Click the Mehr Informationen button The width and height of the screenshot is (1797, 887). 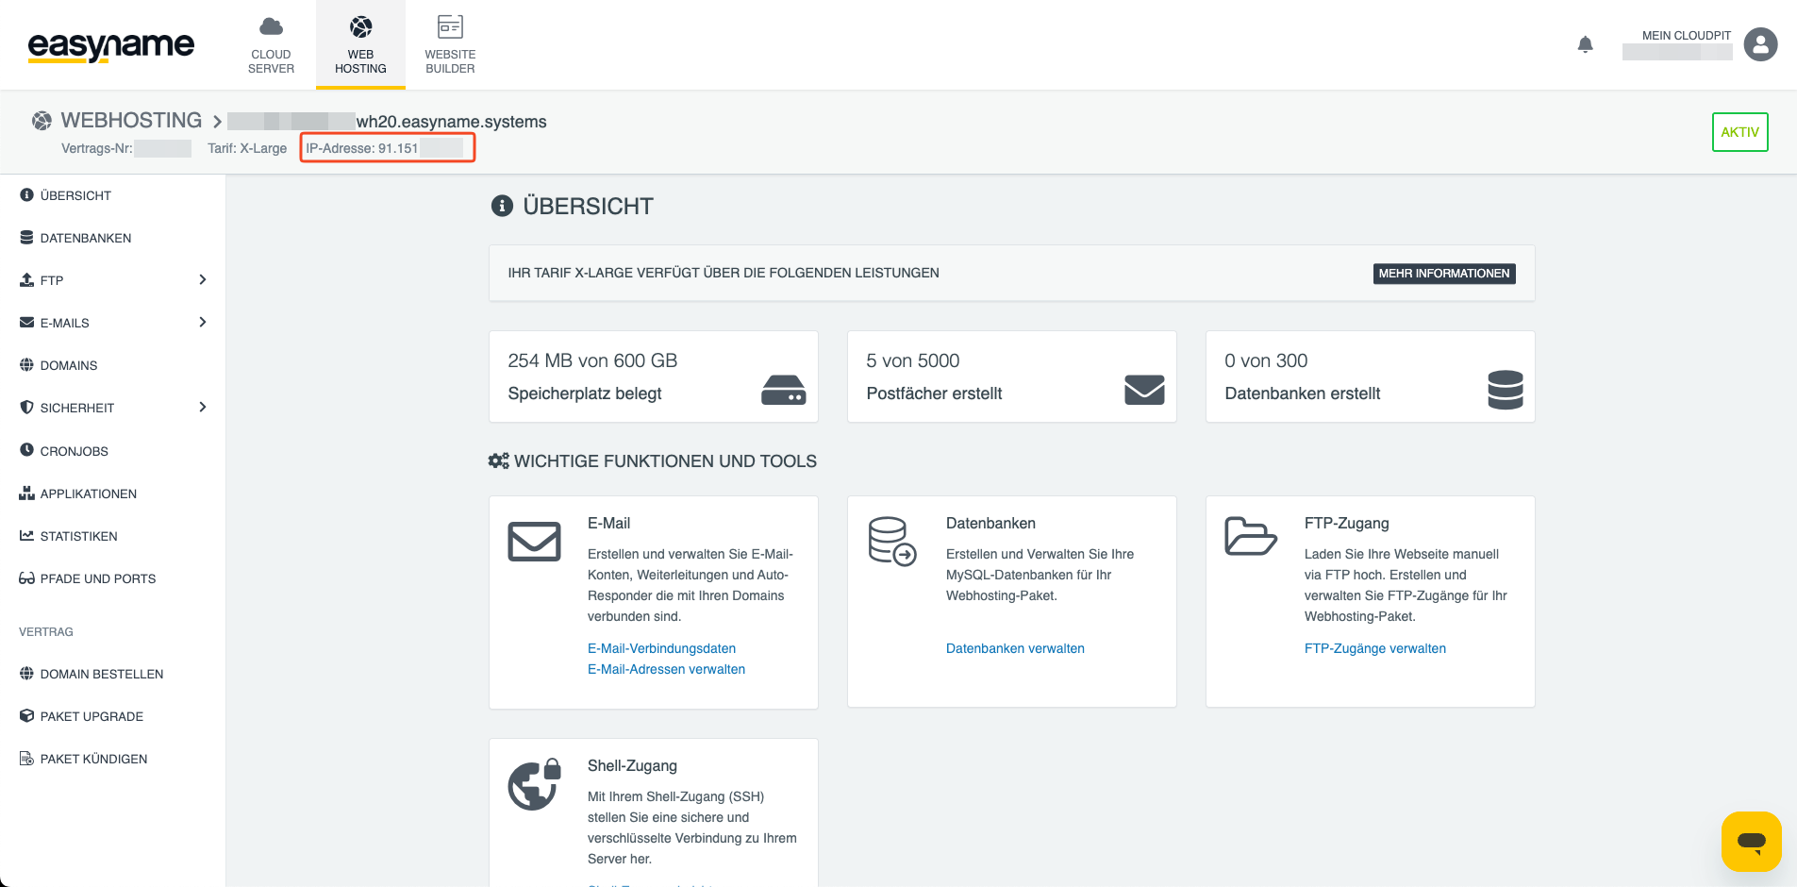[1444, 274]
